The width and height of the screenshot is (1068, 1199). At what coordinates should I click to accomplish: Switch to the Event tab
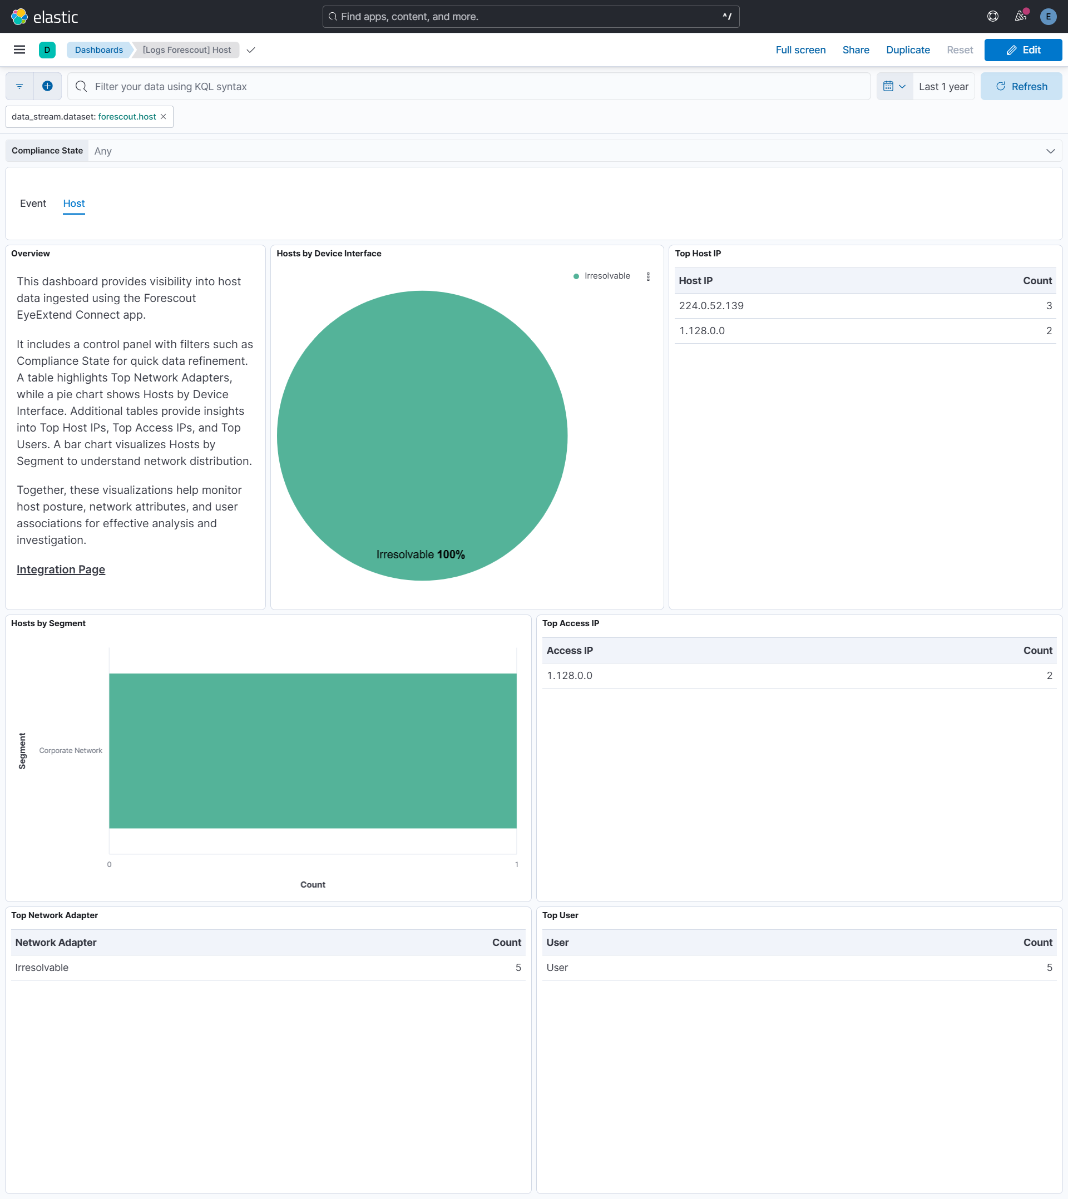33,204
